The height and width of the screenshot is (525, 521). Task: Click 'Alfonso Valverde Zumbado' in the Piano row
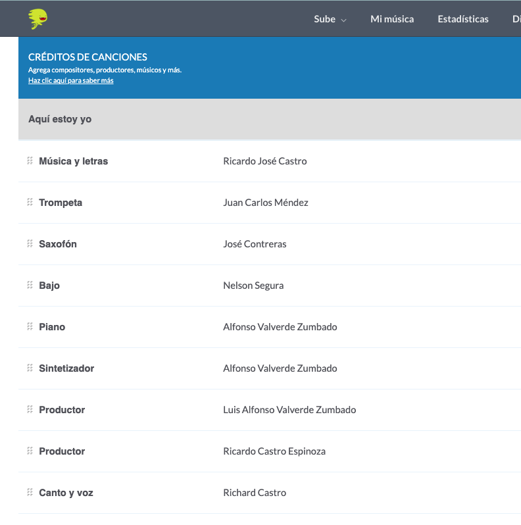click(280, 327)
